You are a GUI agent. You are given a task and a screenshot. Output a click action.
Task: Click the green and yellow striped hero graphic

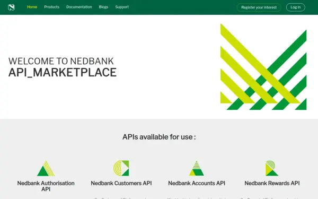pos(263,67)
